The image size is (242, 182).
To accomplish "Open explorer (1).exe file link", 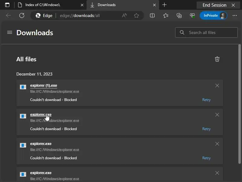I will pyautogui.click(x=44, y=86).
